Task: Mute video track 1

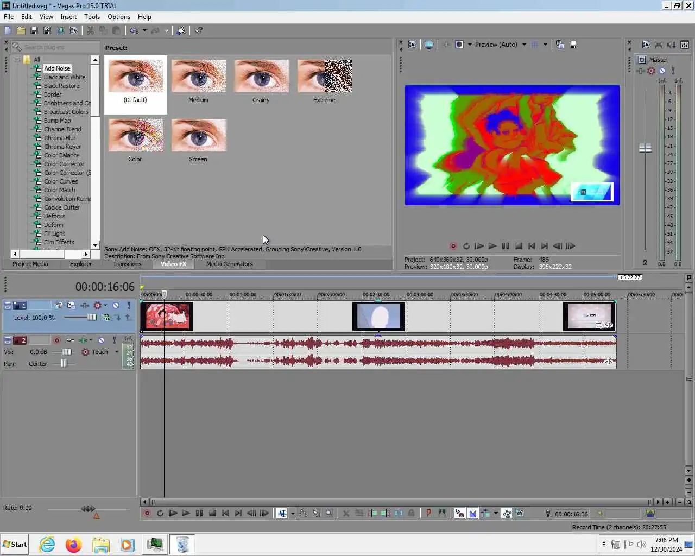Action: [116, 306]
